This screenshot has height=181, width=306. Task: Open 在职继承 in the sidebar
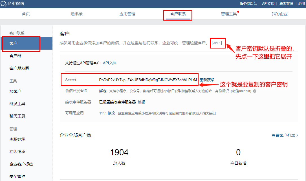click(17, 152)
